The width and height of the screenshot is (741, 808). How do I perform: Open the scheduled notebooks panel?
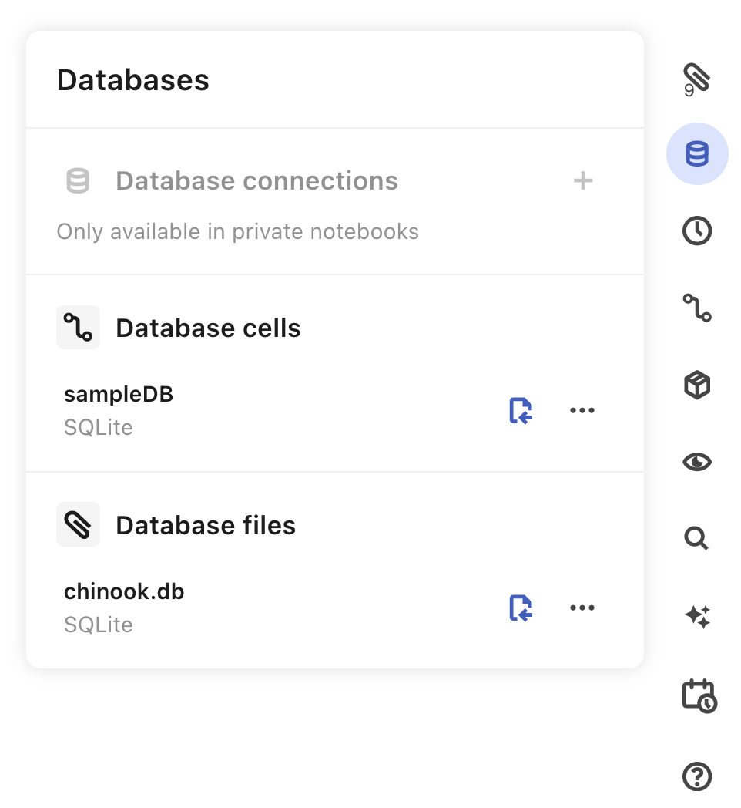tap(696, 695)
